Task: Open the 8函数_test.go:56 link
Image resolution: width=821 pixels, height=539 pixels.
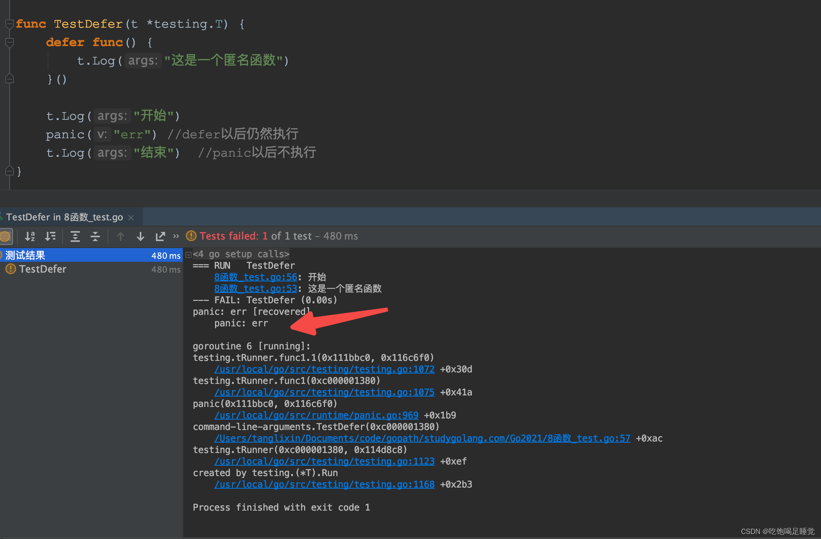Action: pyautogui.click(x=255, y=277)
